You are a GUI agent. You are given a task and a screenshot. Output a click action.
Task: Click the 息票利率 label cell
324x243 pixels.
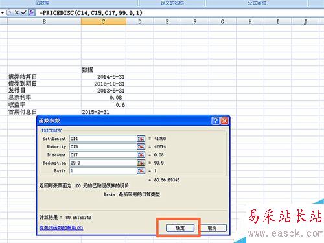(44, 98)
